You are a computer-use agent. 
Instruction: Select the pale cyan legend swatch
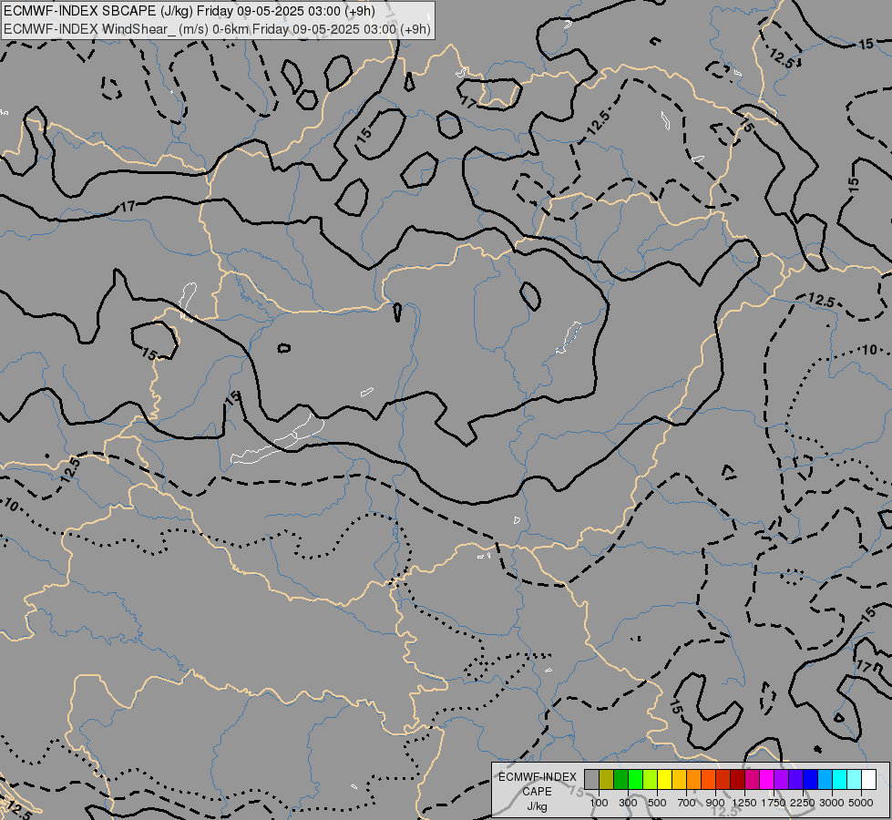click(x=854, y=779)
